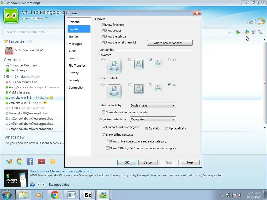Viewport: 267px width, 200px height.
Task: Open the status dropdown arrow next to personal message
Action: click(x=46, y=18)
